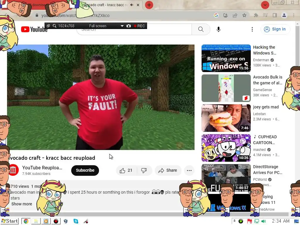Click recorder window layout icon
This screenshot has height=225, width=300.
48,26
